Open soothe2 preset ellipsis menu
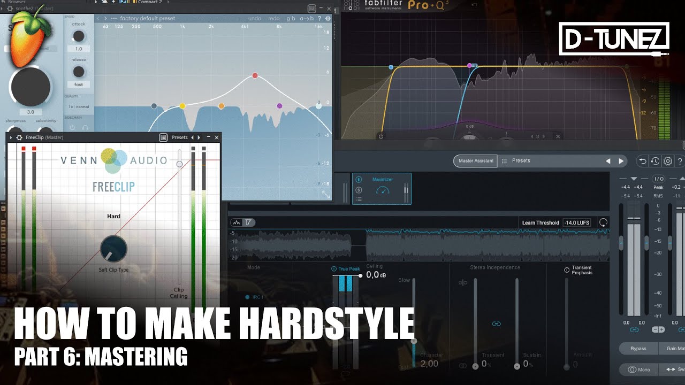Image resolution: width=685 pixels, height=385 pixels. pyautogui.click(x=114, y=18)
